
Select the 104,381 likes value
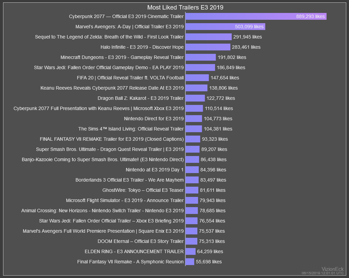point(218,129)
